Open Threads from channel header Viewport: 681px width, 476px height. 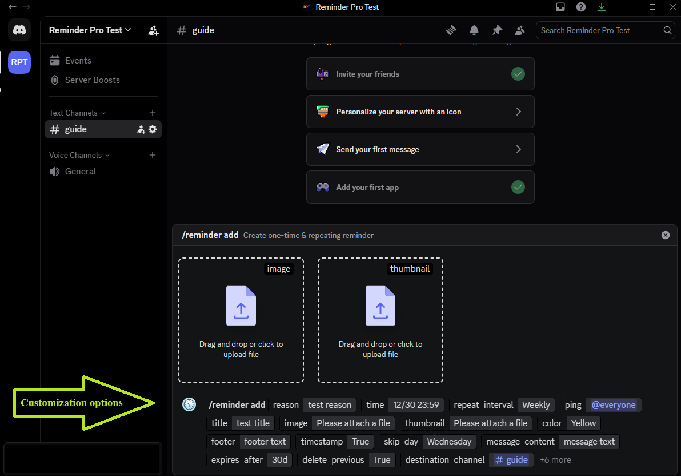point(451,30)
